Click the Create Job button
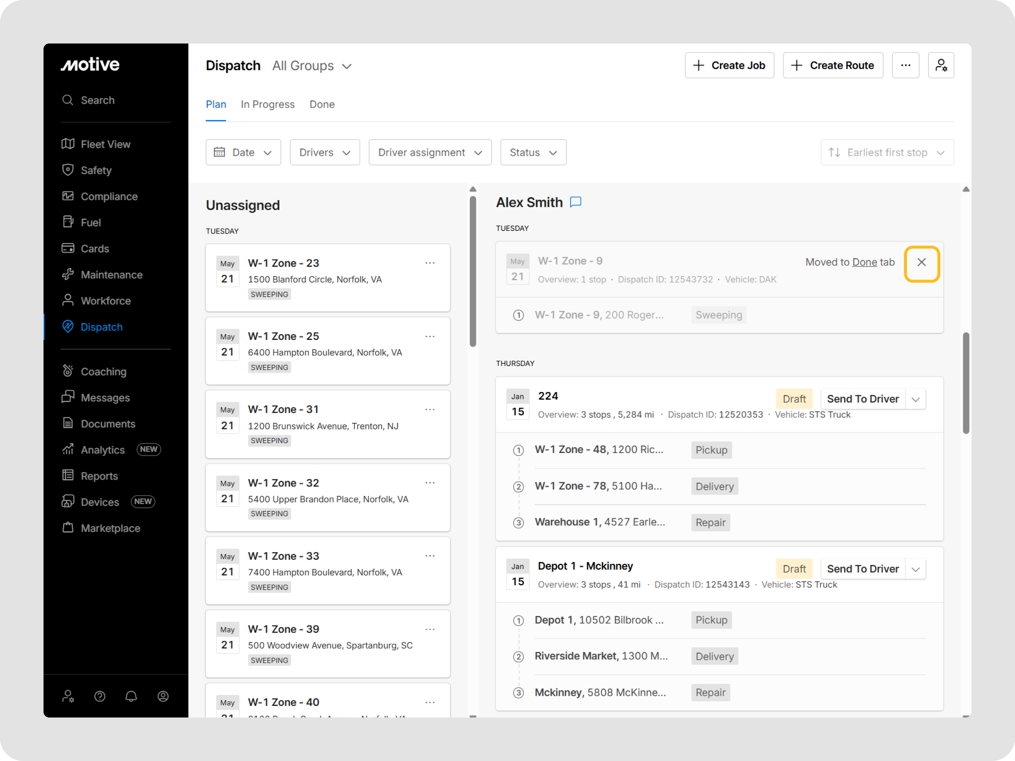Viewport: 1015px width, 761px height. [x=730, y=65]
